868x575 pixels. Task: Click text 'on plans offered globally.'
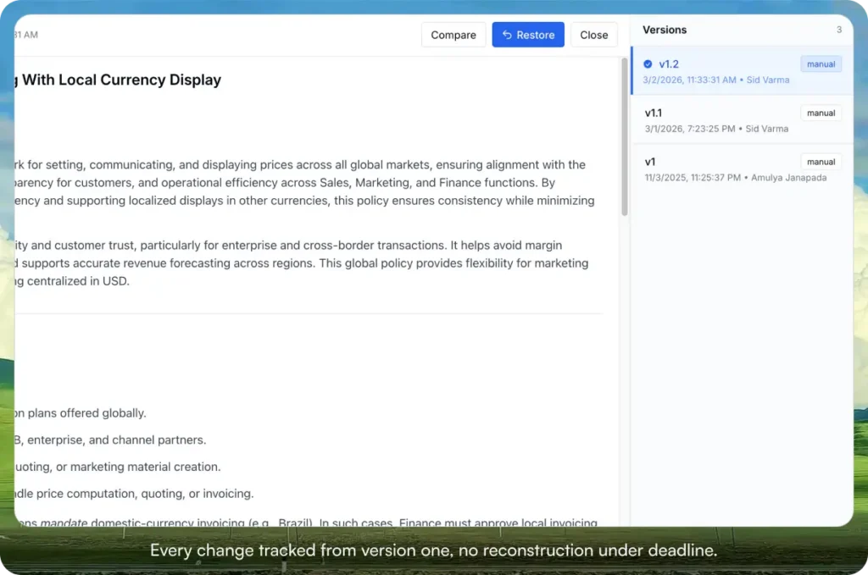tap(81, 413)
